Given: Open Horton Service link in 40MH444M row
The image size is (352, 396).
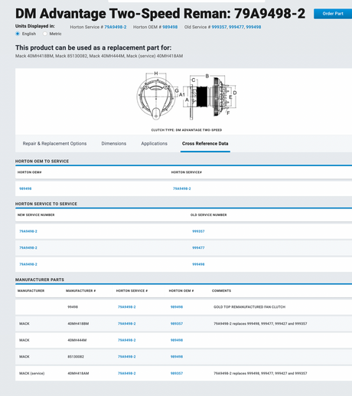Looking at the screenshot, I should coord(127,340).
